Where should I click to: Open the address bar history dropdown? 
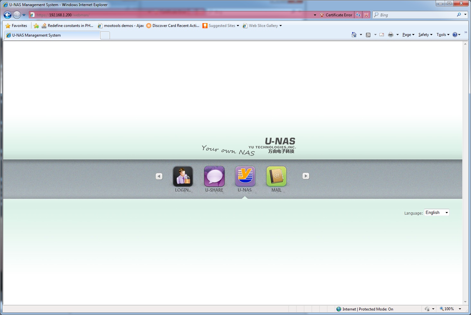[315, 15]
